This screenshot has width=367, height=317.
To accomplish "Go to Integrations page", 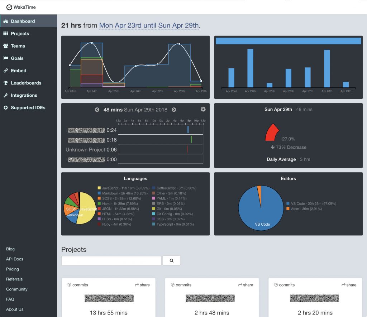I will point(28,95).
